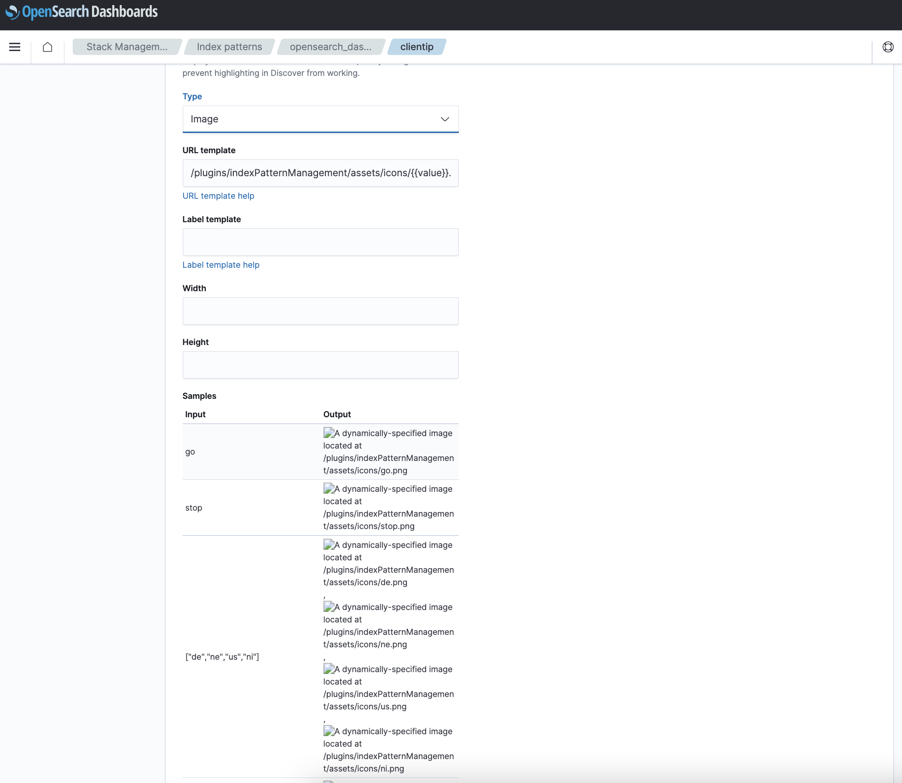This screenshot has width=902, height=783.
Task: Navigate to Stack Management breadcrumb
Action: click(127, 46)
